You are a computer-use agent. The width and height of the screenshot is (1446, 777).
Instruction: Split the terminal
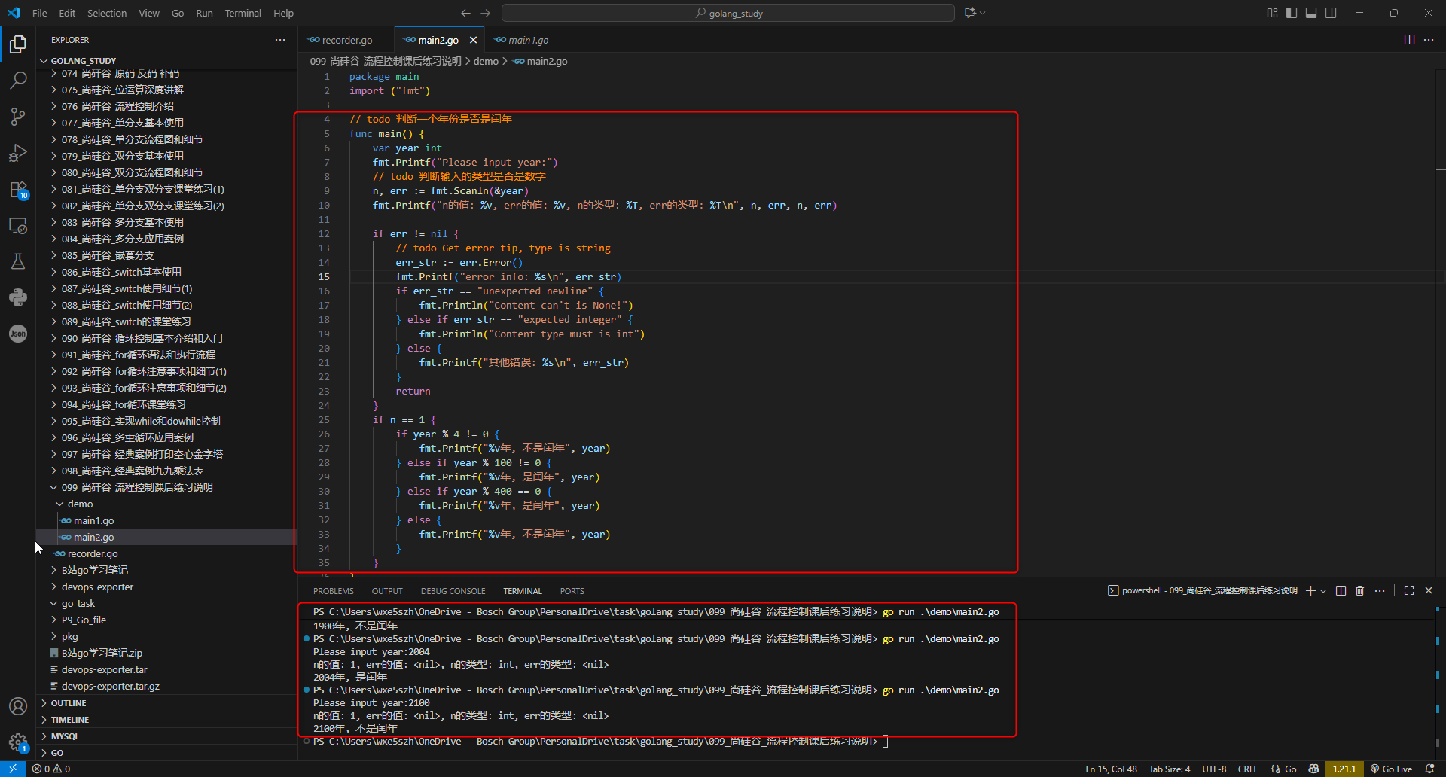pyautogui.click(x=1341, y=591)
